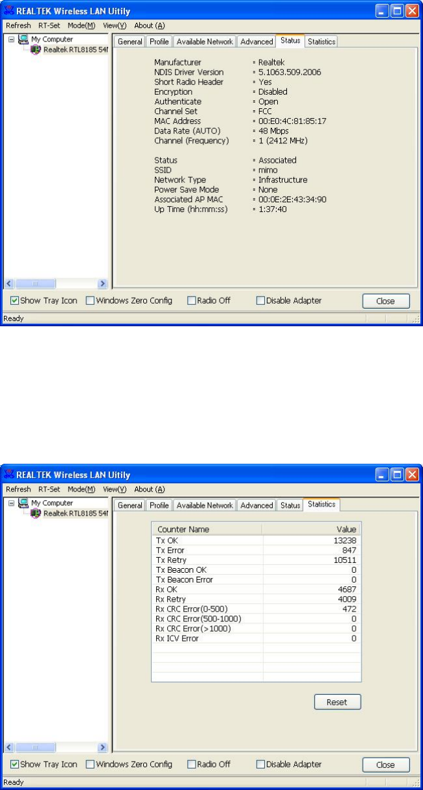Viewport: 423px width, 790px height.
Task: Click the Up Time value 1:37:40
Action: click(273, 209)
